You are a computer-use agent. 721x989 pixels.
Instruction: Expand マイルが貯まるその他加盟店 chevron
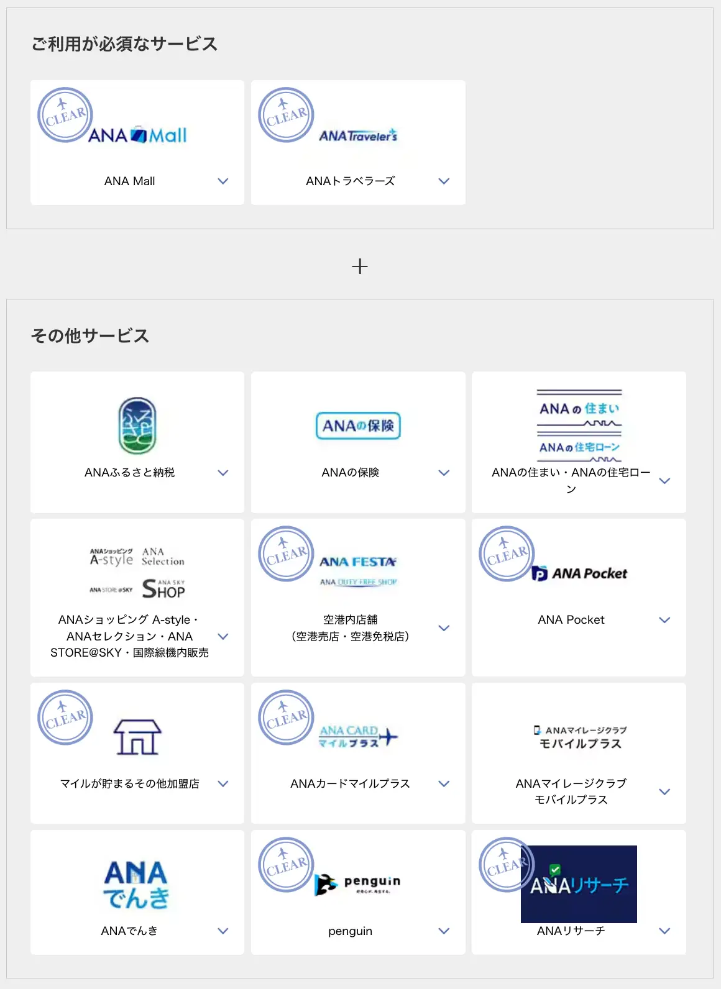(223, 784)
